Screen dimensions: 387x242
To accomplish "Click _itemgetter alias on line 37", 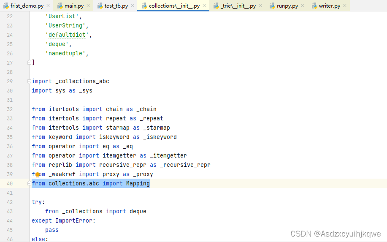I will pyautogui.click(x=168, y=156).
